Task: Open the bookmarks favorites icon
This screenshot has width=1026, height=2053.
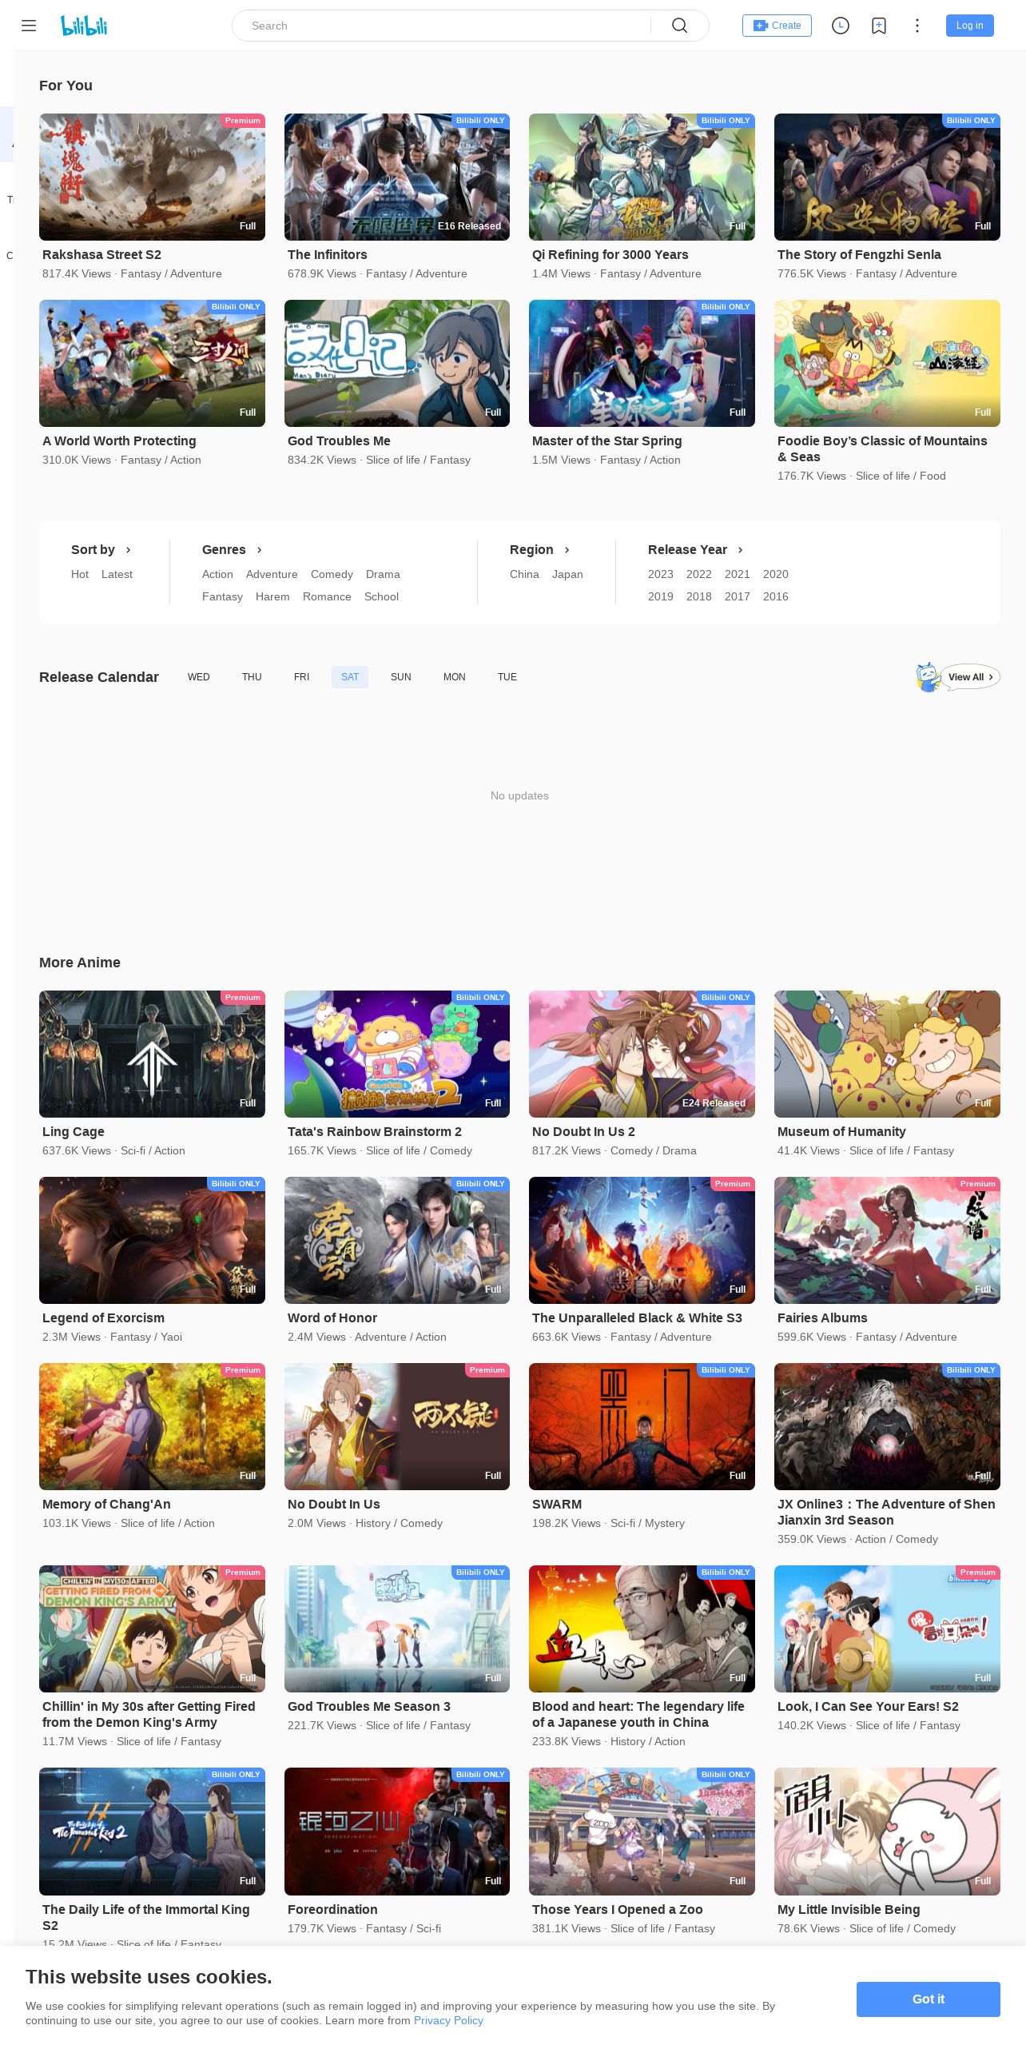Action: click(879, 26)
